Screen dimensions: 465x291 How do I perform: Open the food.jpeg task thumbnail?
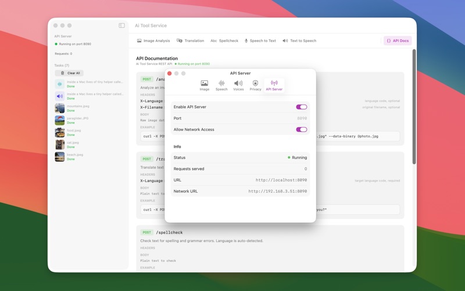(x=60, y=133)
